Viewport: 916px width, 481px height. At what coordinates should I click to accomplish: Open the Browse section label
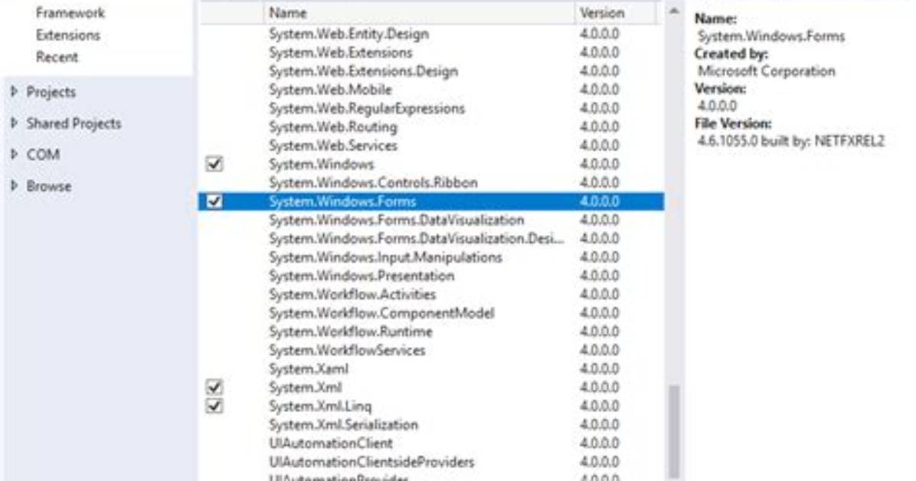pyautogui.click(x=49, y=187)
